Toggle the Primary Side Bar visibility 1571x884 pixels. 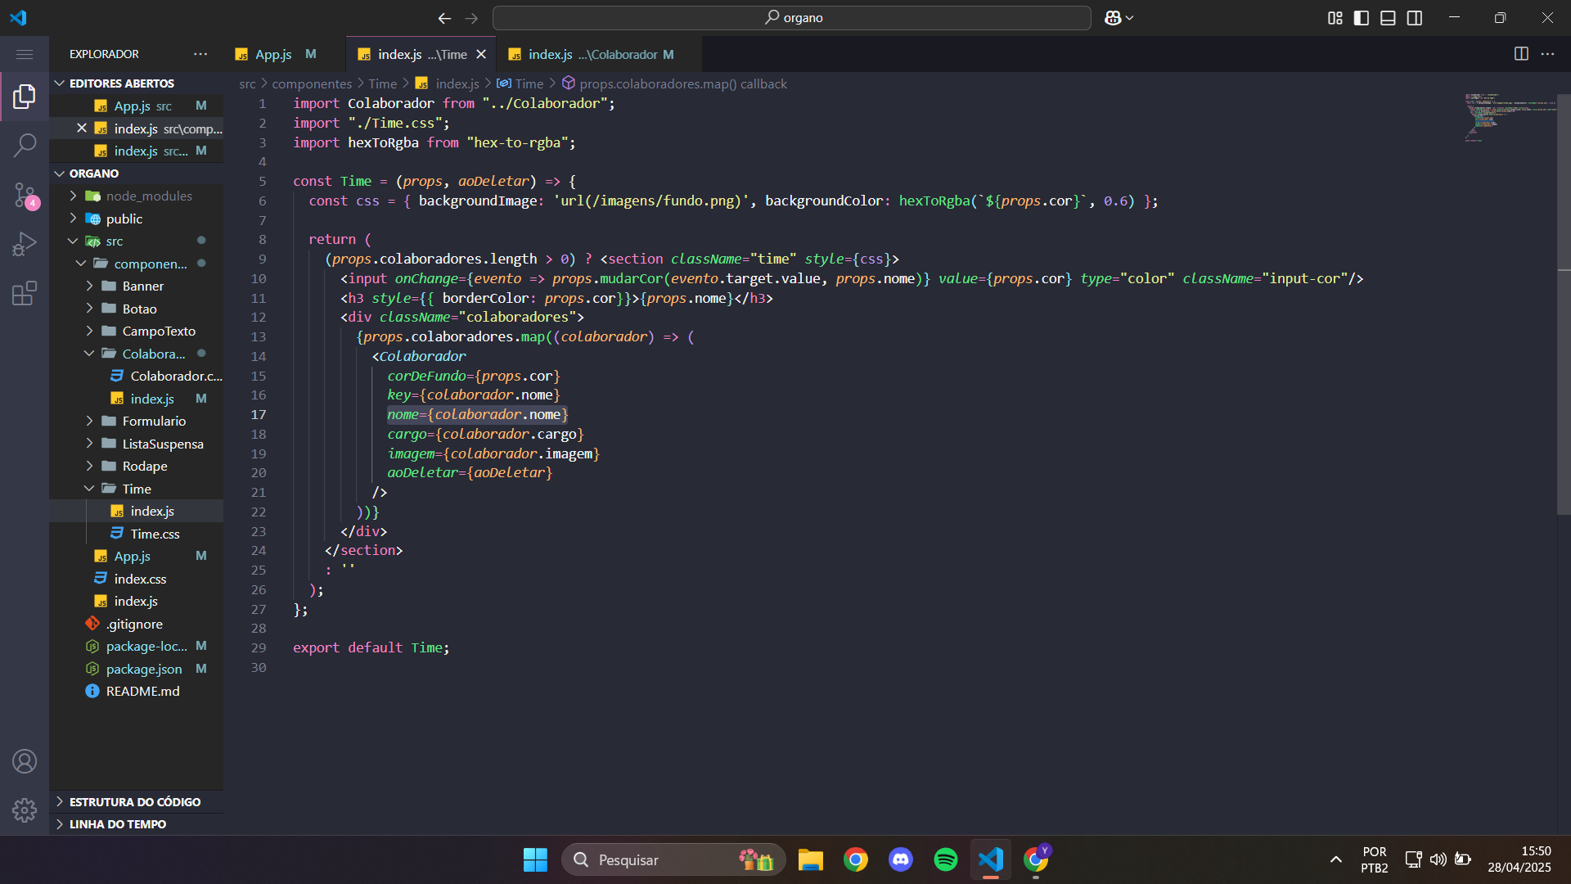tap(1362, 18)
